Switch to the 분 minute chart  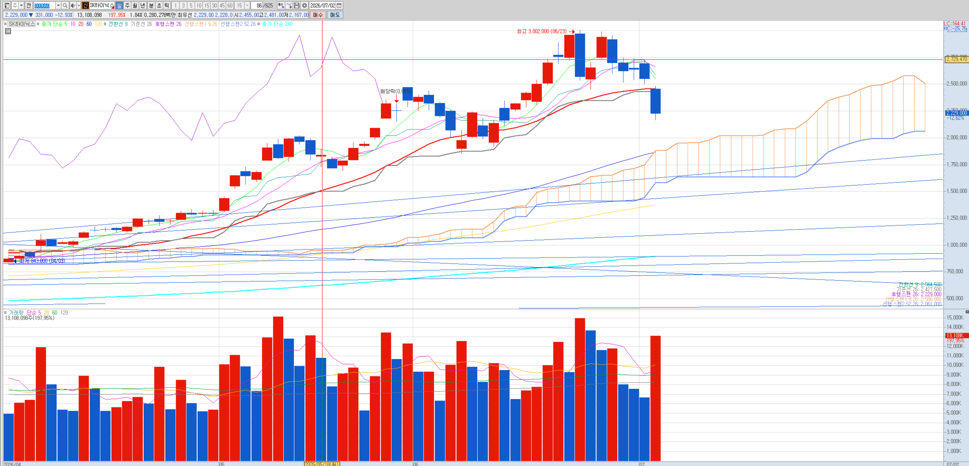[x=151, y=5]
